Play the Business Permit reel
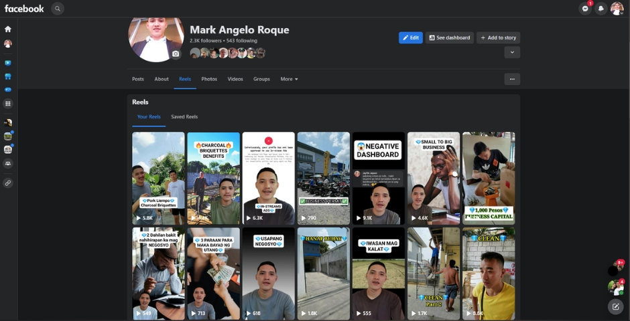This screenshot has width=630, height=321. coord(324,179)
